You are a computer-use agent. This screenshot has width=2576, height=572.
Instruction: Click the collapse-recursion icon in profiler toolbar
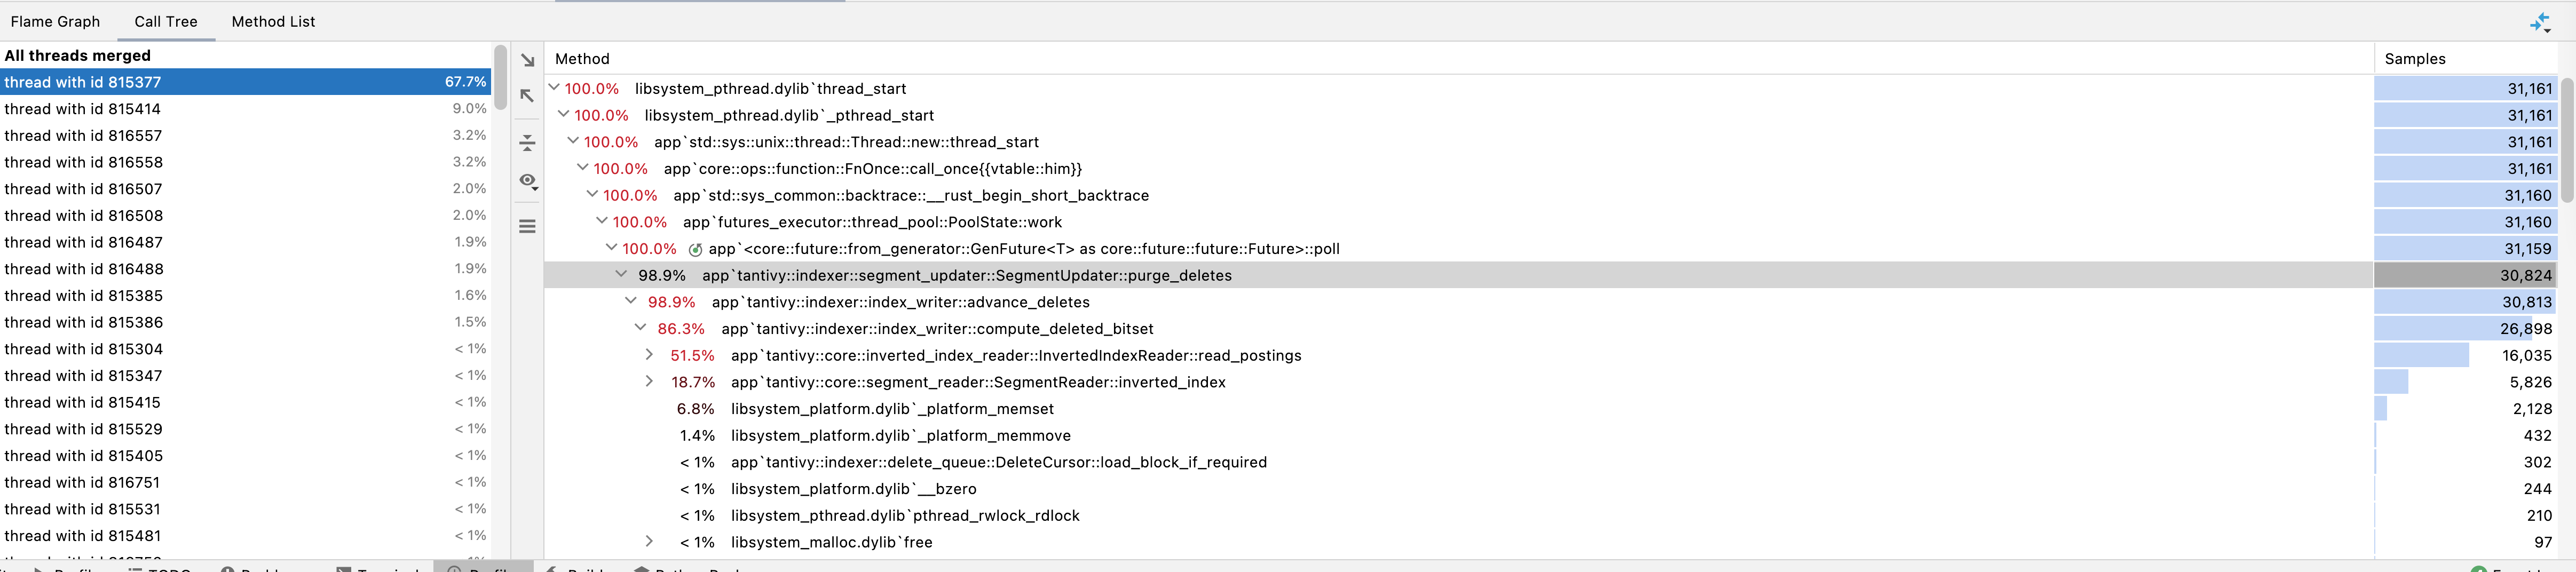(x=528, y=143)
